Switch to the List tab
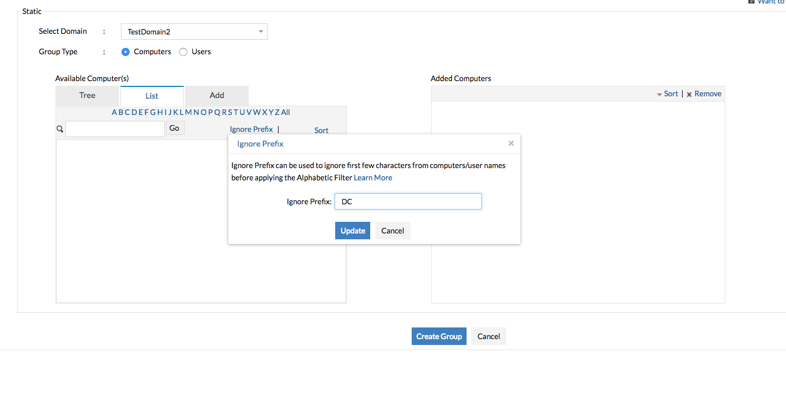Viewport: 786px width, 394px height. pyautogui.click(x=152, y=96)
